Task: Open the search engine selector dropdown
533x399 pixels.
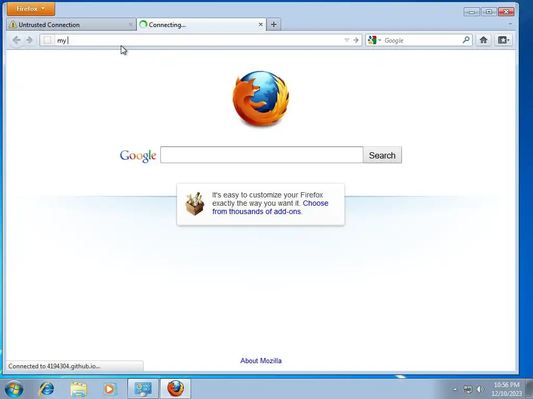Action: [374, 41]
